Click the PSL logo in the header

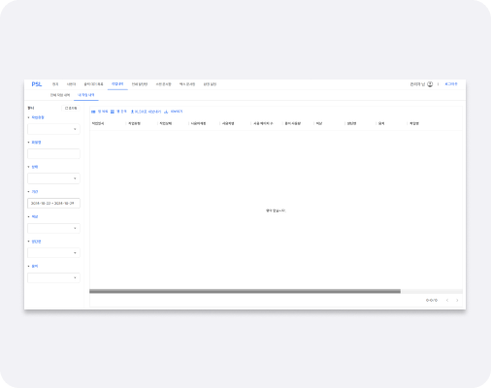coord(37,84)
